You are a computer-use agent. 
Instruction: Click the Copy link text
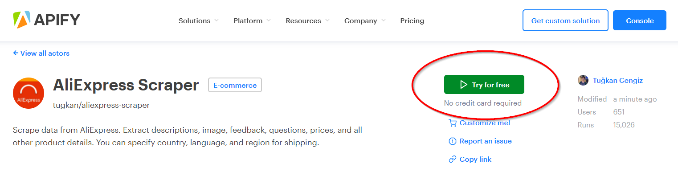pyautogui.click(x=475, y=160)
